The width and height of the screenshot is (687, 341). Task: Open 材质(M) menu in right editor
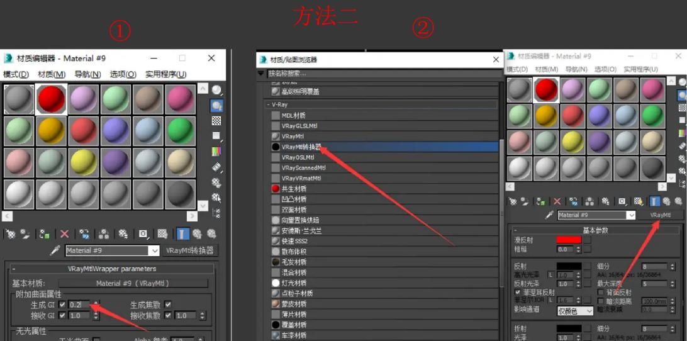click(x=546, y=69)
